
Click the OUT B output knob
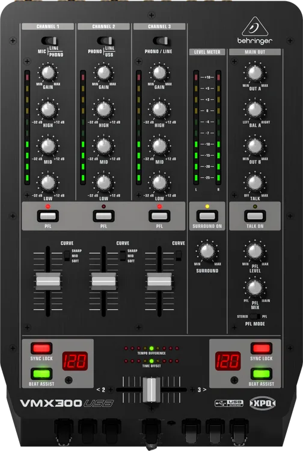click(255, 146)
